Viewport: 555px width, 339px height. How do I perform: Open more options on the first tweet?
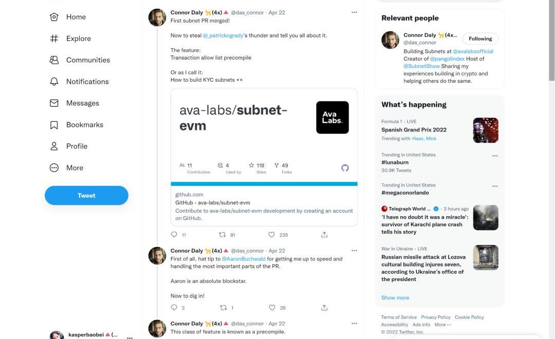[354, 12]
